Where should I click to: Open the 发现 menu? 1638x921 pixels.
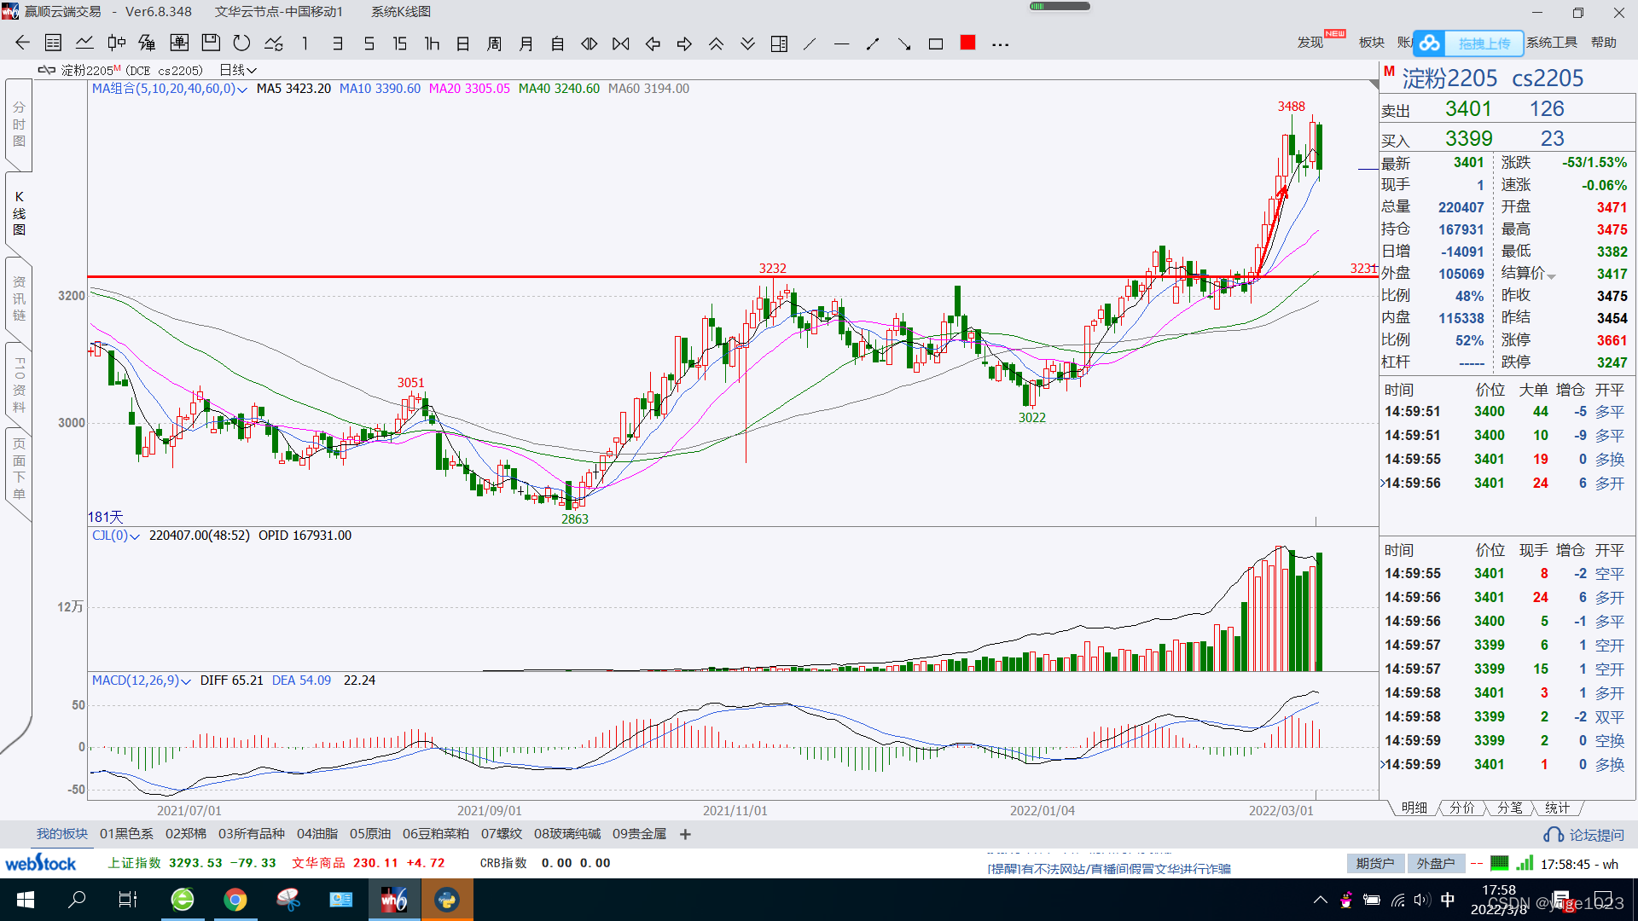(1310, 43)
